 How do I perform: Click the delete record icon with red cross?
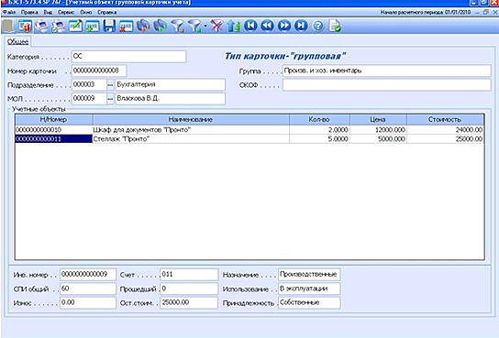point(126,26)
